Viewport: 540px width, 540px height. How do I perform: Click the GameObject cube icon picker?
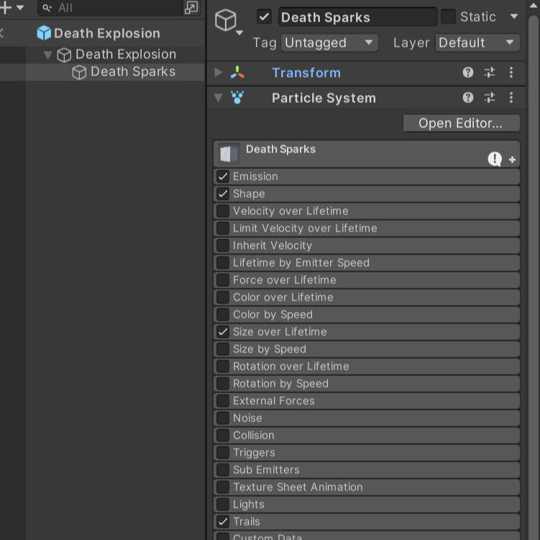tap(228, 20)
